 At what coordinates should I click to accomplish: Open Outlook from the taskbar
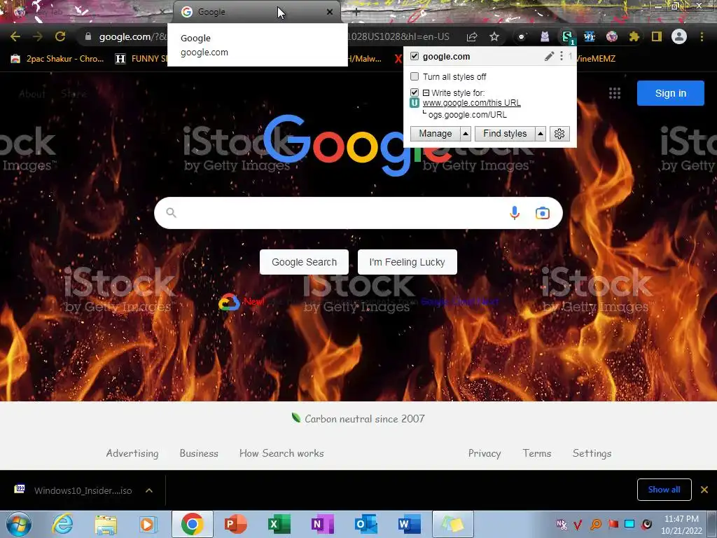click(366, 524)
